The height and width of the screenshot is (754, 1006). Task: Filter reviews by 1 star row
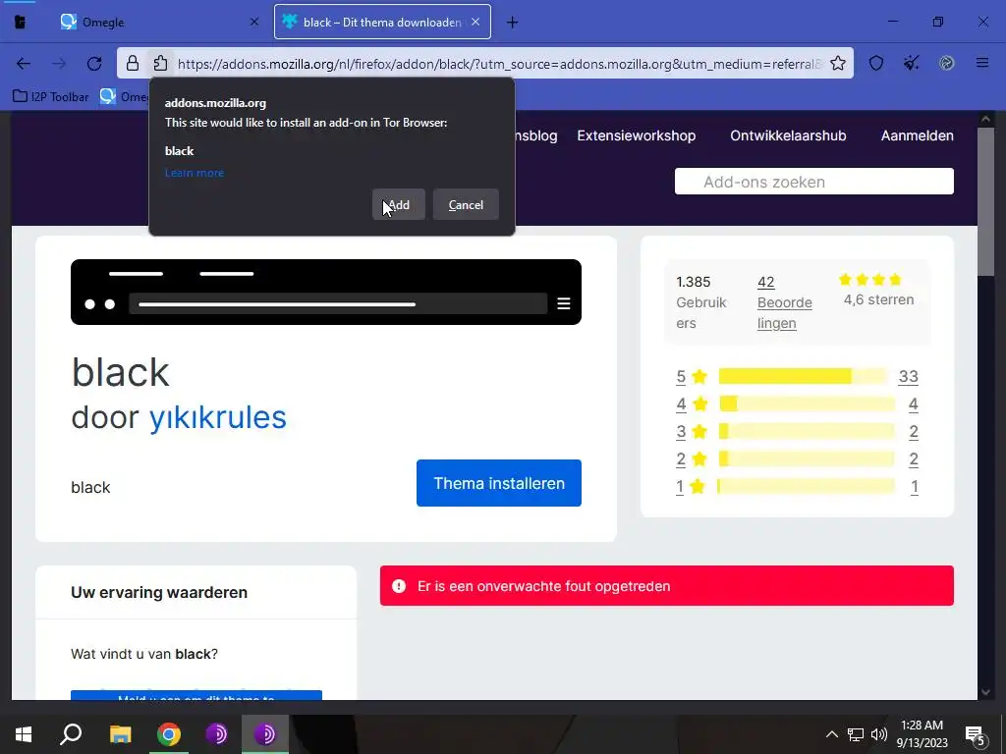pos(797,487)
